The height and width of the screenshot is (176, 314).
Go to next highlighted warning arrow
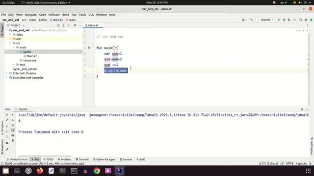(307, 30)
